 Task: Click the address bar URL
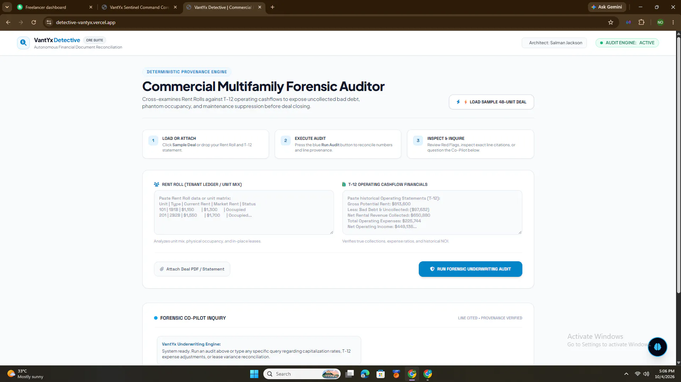coord(86,22)
